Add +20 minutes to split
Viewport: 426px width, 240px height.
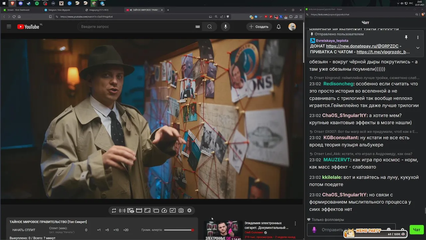click(x=126, y=230)
